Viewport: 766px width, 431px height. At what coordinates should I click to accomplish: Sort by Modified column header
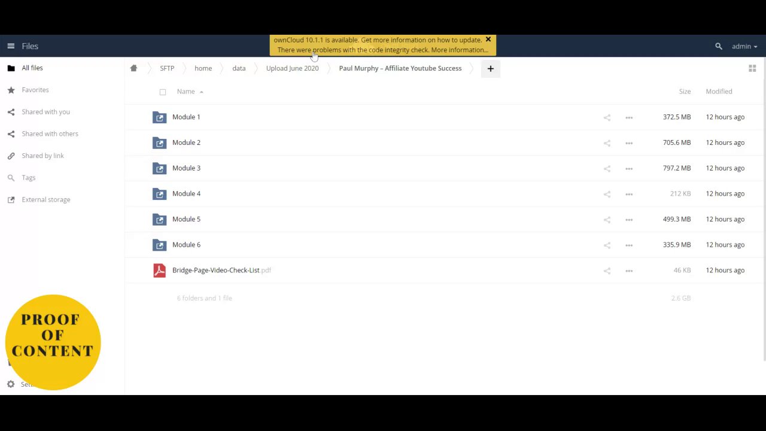tap(719, 92)
